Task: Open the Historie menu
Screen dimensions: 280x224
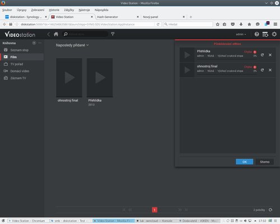Action: pyautogui.click(x=54, y=10)
